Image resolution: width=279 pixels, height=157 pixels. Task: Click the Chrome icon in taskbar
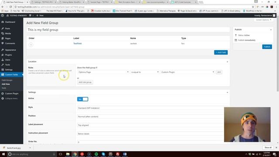(75, 154)
